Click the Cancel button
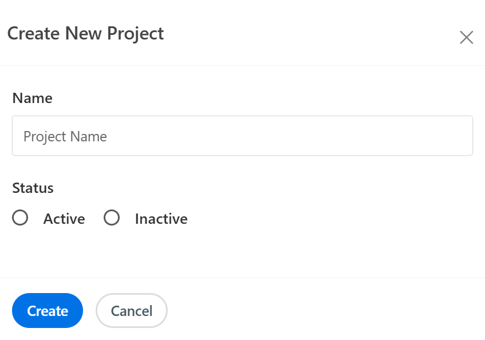Screen dimensions: 485x340 click(132, 311)
